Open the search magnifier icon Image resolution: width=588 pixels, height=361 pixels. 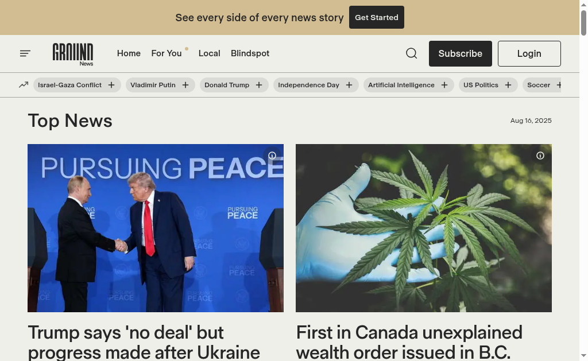click(411, 53)
